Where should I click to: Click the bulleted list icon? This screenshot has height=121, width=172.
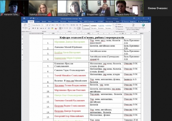point(60,25)
